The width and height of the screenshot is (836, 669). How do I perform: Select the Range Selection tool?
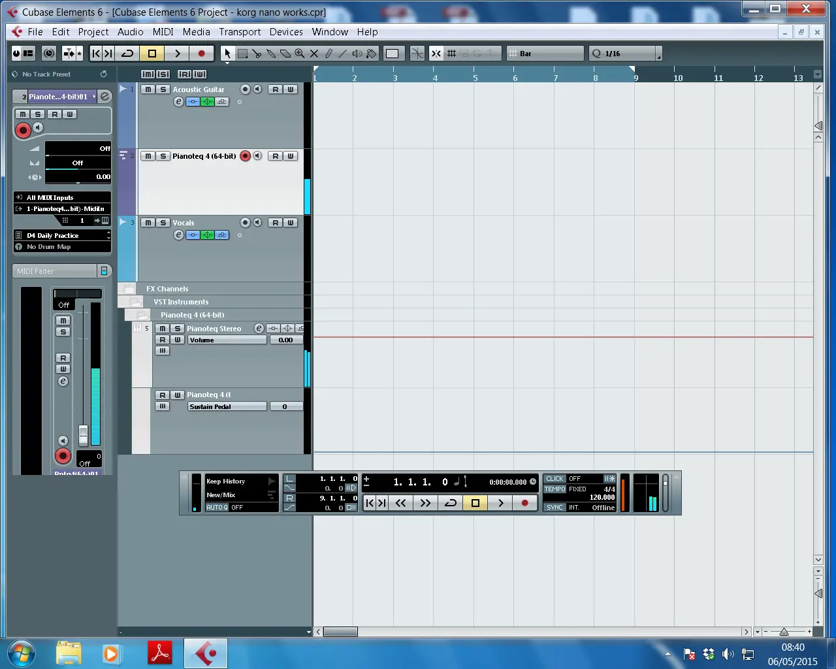coord(242,54)
